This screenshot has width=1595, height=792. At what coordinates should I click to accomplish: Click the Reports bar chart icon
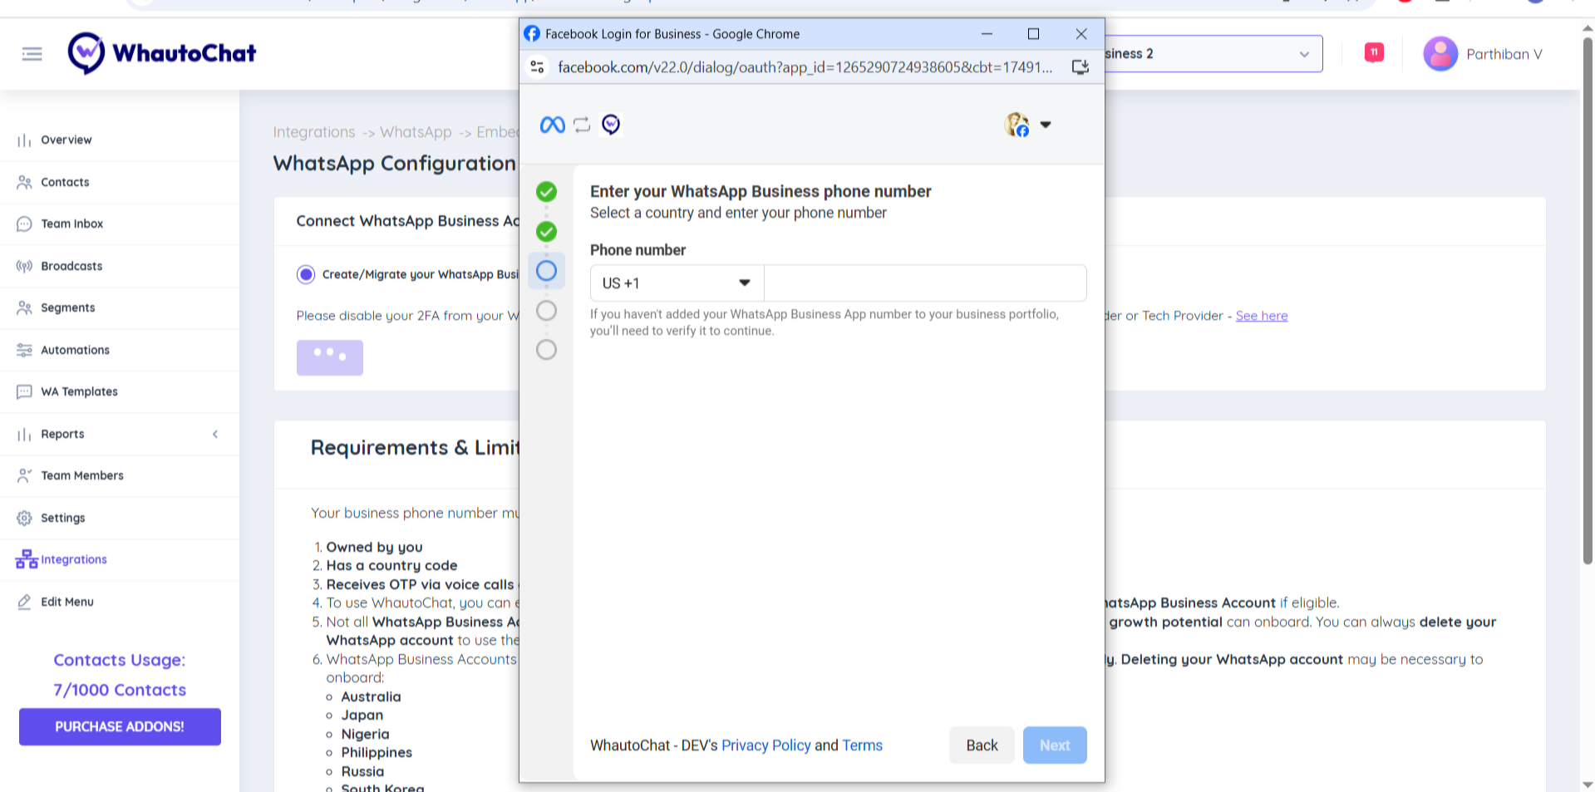pos(24,435)
